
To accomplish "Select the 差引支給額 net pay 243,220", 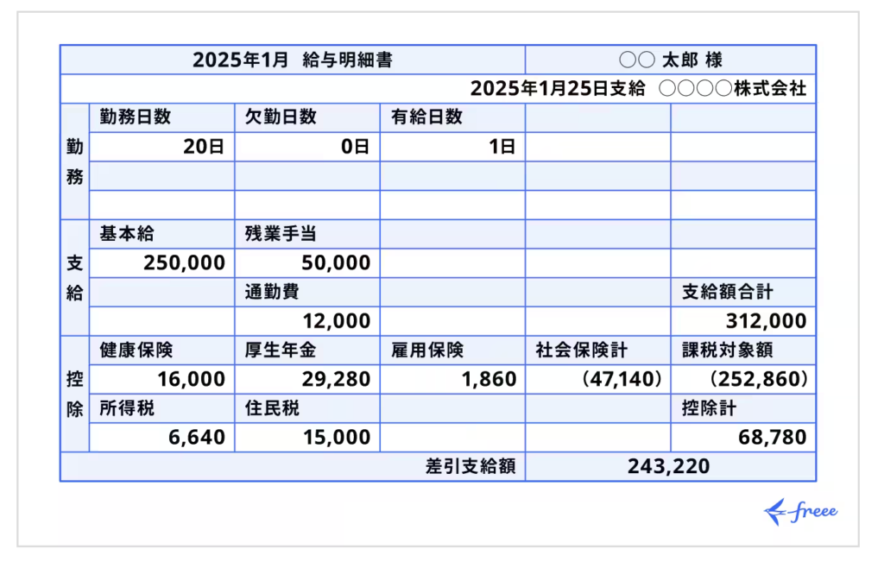I will click(x=669, y=467).
